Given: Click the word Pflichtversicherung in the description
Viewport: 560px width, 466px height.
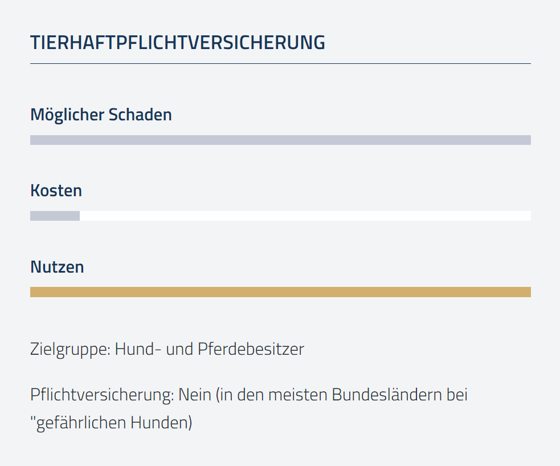Looking at the screenshot, I should [102, 395].
